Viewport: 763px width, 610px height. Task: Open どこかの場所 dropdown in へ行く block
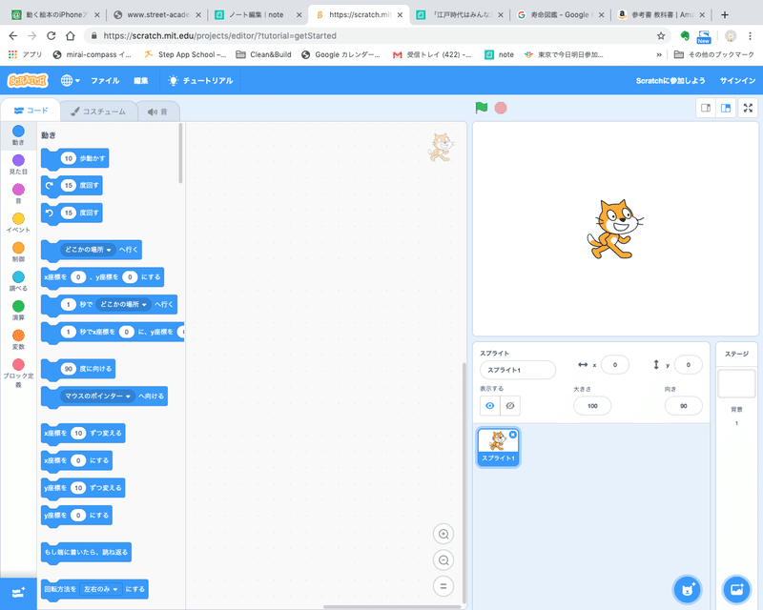click(88, 250)
